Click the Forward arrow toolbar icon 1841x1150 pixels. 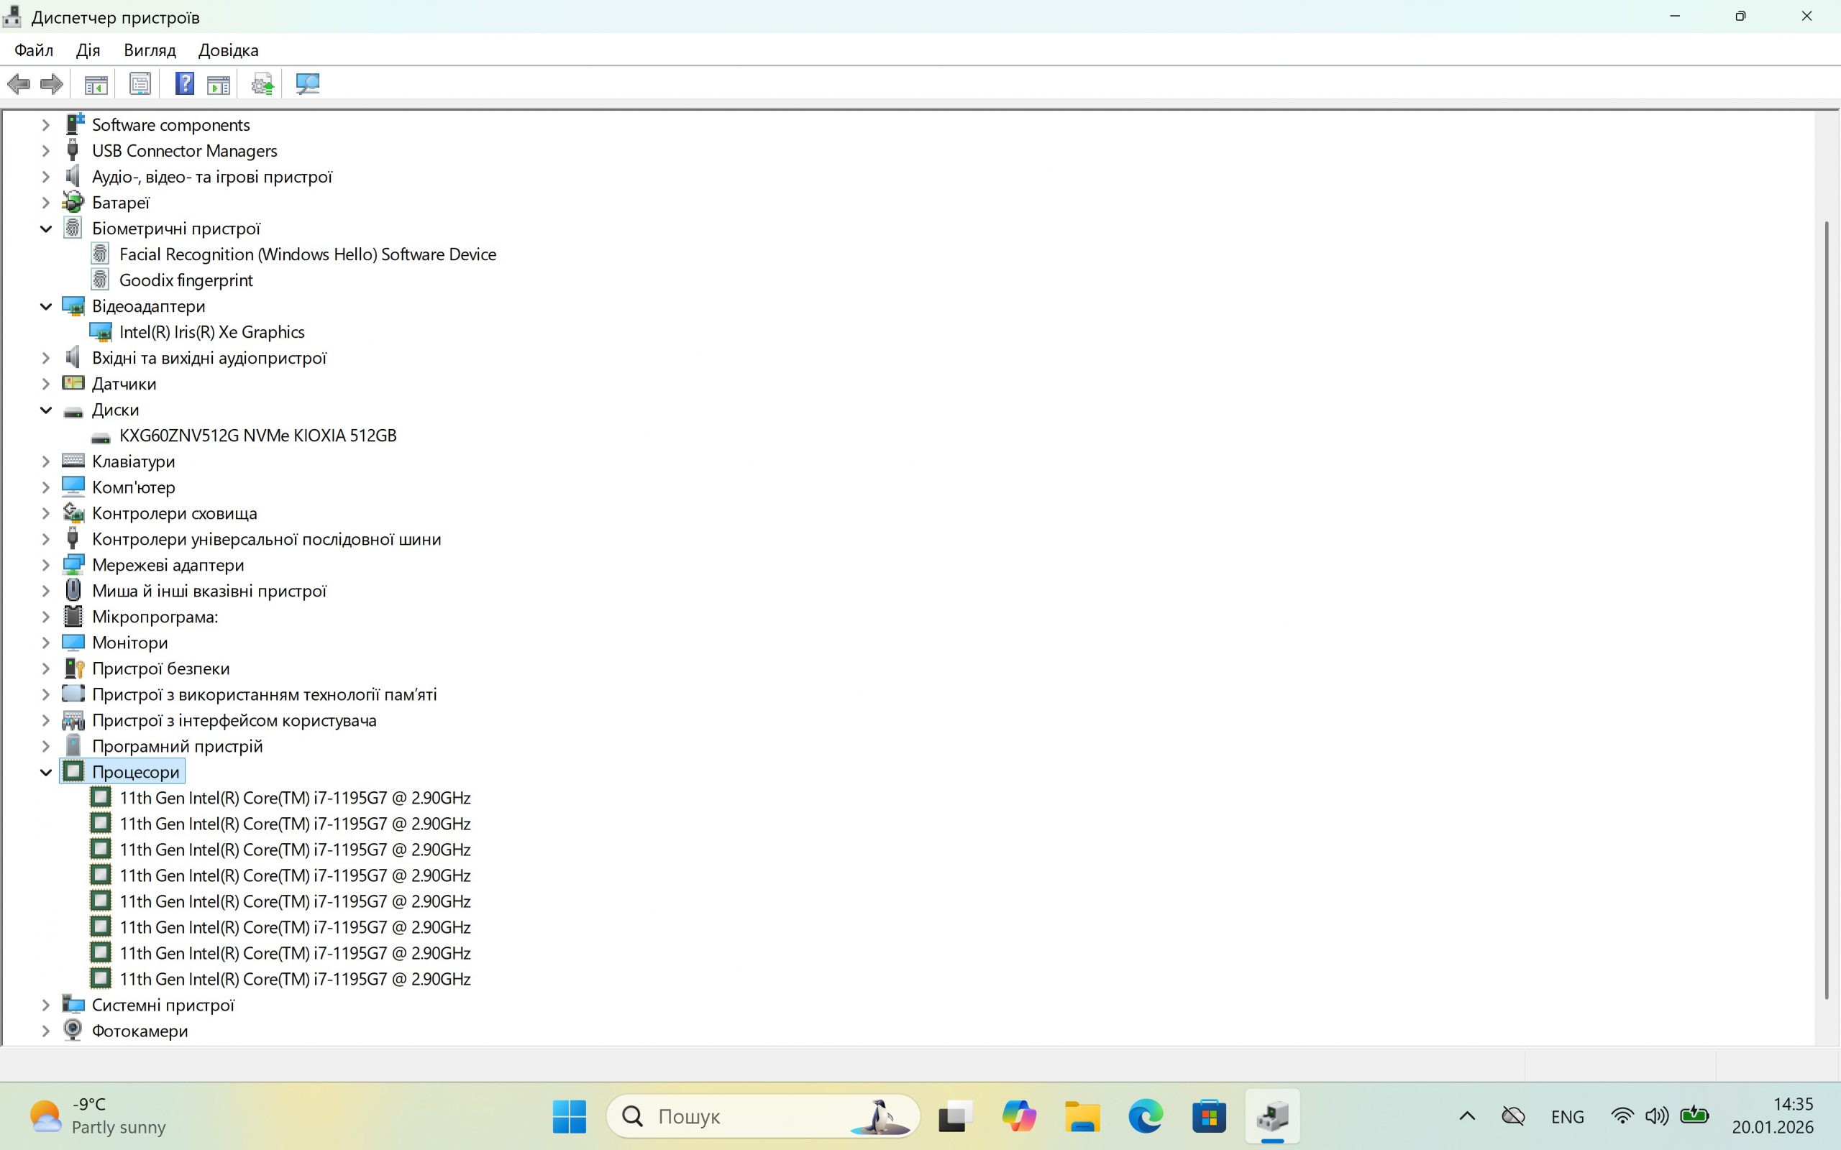click(51, 83)
